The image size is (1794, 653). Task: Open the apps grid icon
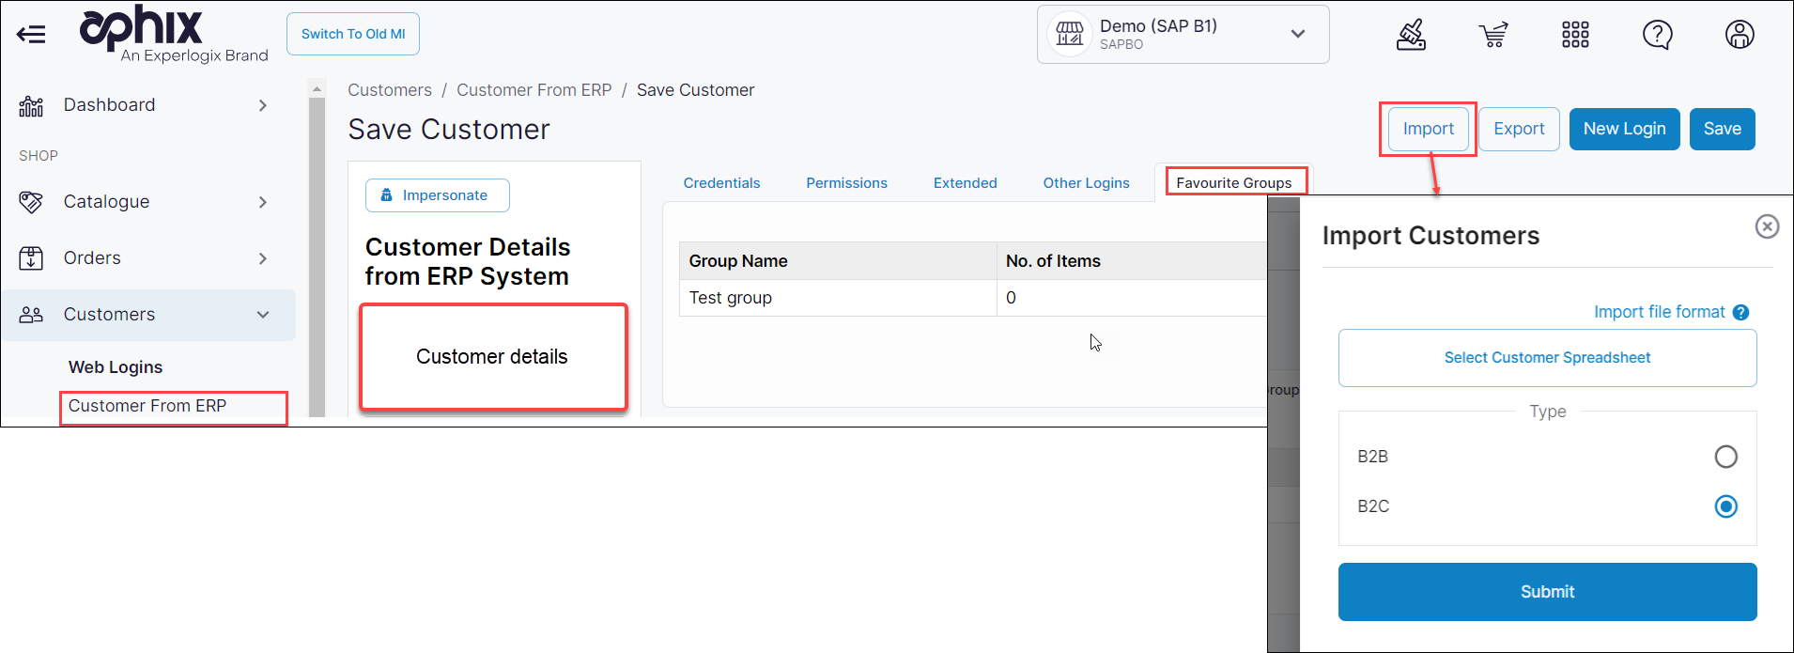[x=1575, y=35]
